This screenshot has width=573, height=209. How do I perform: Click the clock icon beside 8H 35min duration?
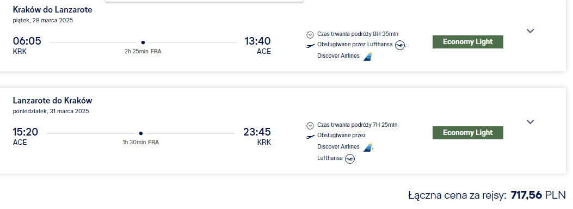coord(310,35)
